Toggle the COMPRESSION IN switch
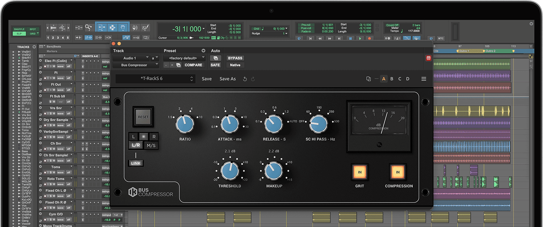Viewport: 543px width, 227px height. tap(397, 172)
